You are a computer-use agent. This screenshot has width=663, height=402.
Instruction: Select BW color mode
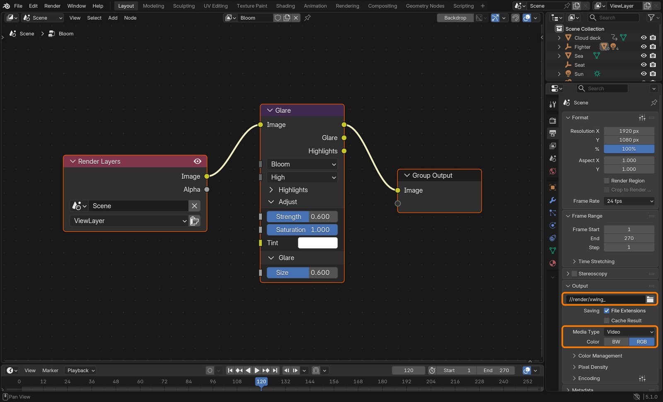tap(616, 342)
